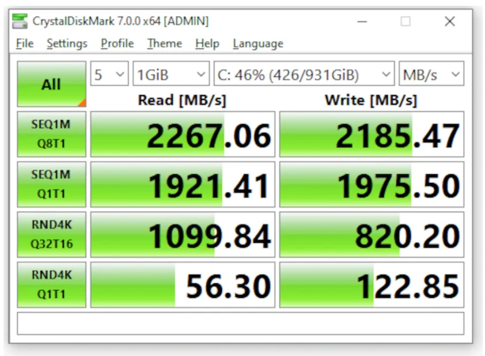This screenshot has height=356, width=485.
Task: Open the drive dropdown showing C: 46%
Action: tap(304, 73)
